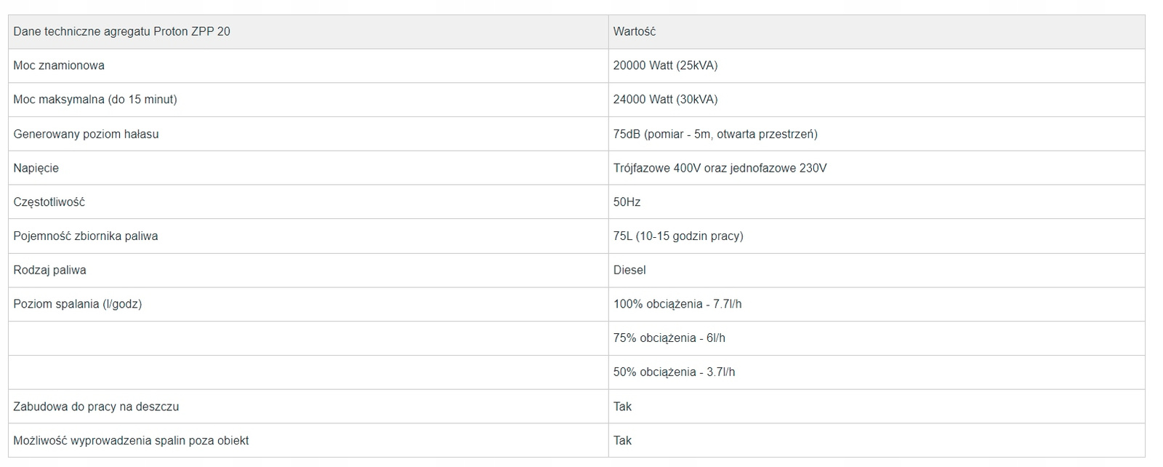This screenshot has width=1163, height=467.
Task: Click the '75% obciążenia - 6l/h' value
Action: tap(669, 338)
